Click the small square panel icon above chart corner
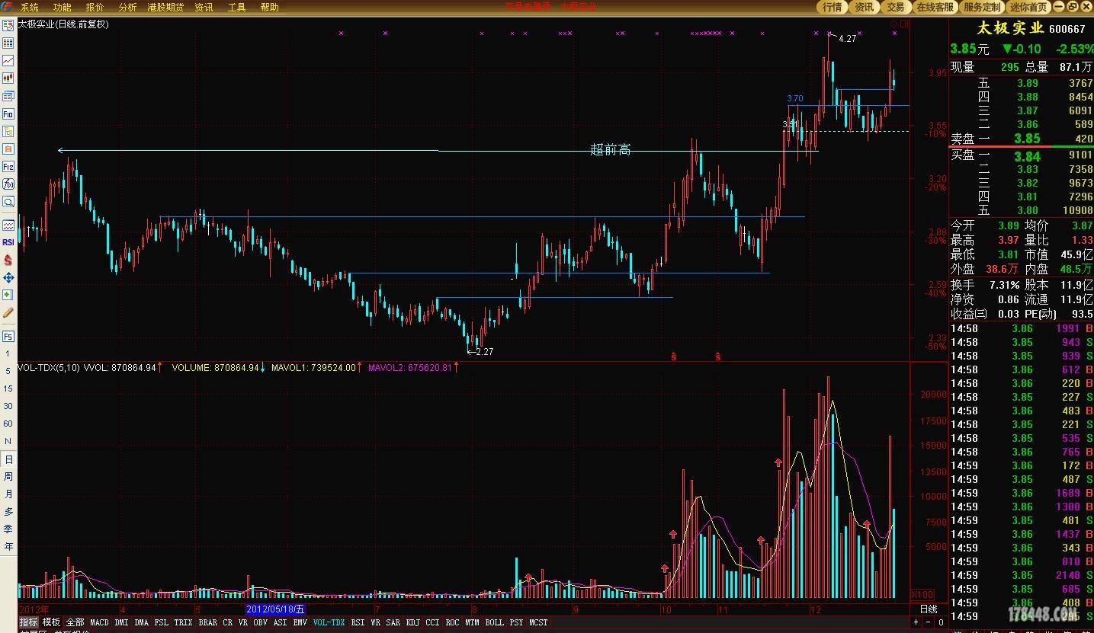The width and height of the screenshot is (1094, 633). pos(903,24)
